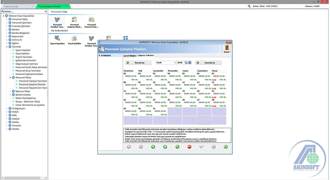Collapse the Tanımlar tree node
Screen dimensions: 330x180
[7, 47]
